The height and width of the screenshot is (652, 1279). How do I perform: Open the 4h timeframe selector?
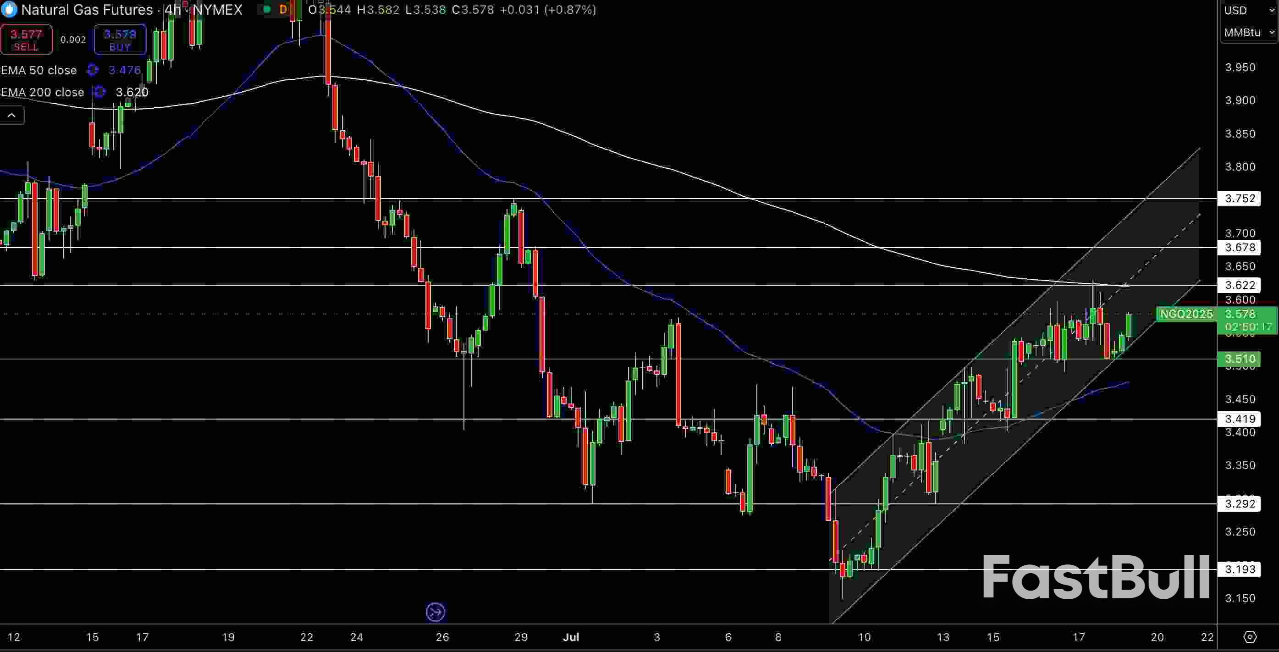coord(171,10)
